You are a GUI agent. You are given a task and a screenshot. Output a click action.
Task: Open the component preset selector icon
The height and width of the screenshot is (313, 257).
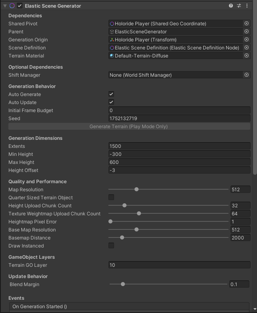[239, 6]
